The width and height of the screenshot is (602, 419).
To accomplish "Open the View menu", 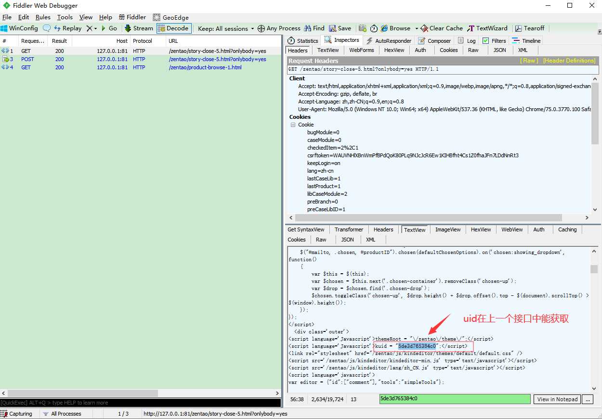I will [86, 17].
